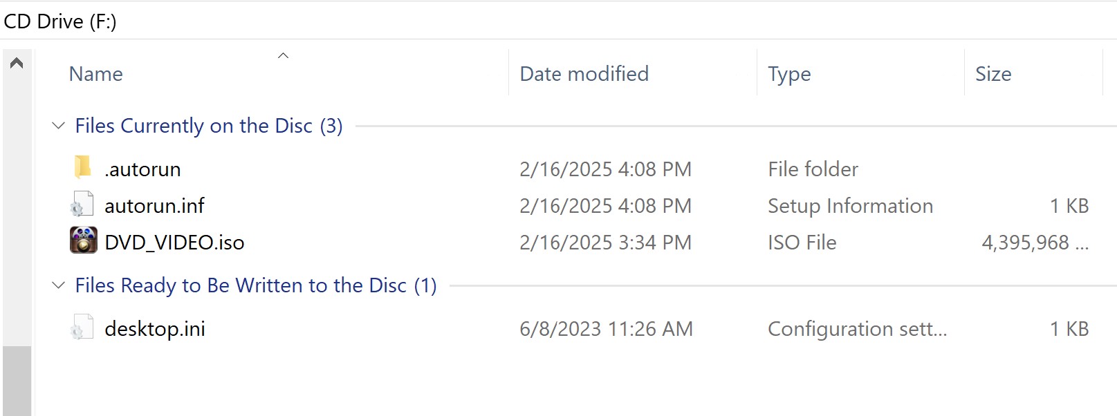This screenshot has height=416, width=1117.
Task: Click the .autorun folder icon
Action: (x=82, y=168)
